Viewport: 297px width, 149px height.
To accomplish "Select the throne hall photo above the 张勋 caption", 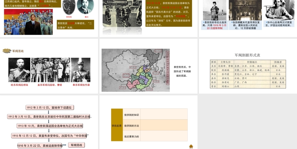I will click(245, 10).
